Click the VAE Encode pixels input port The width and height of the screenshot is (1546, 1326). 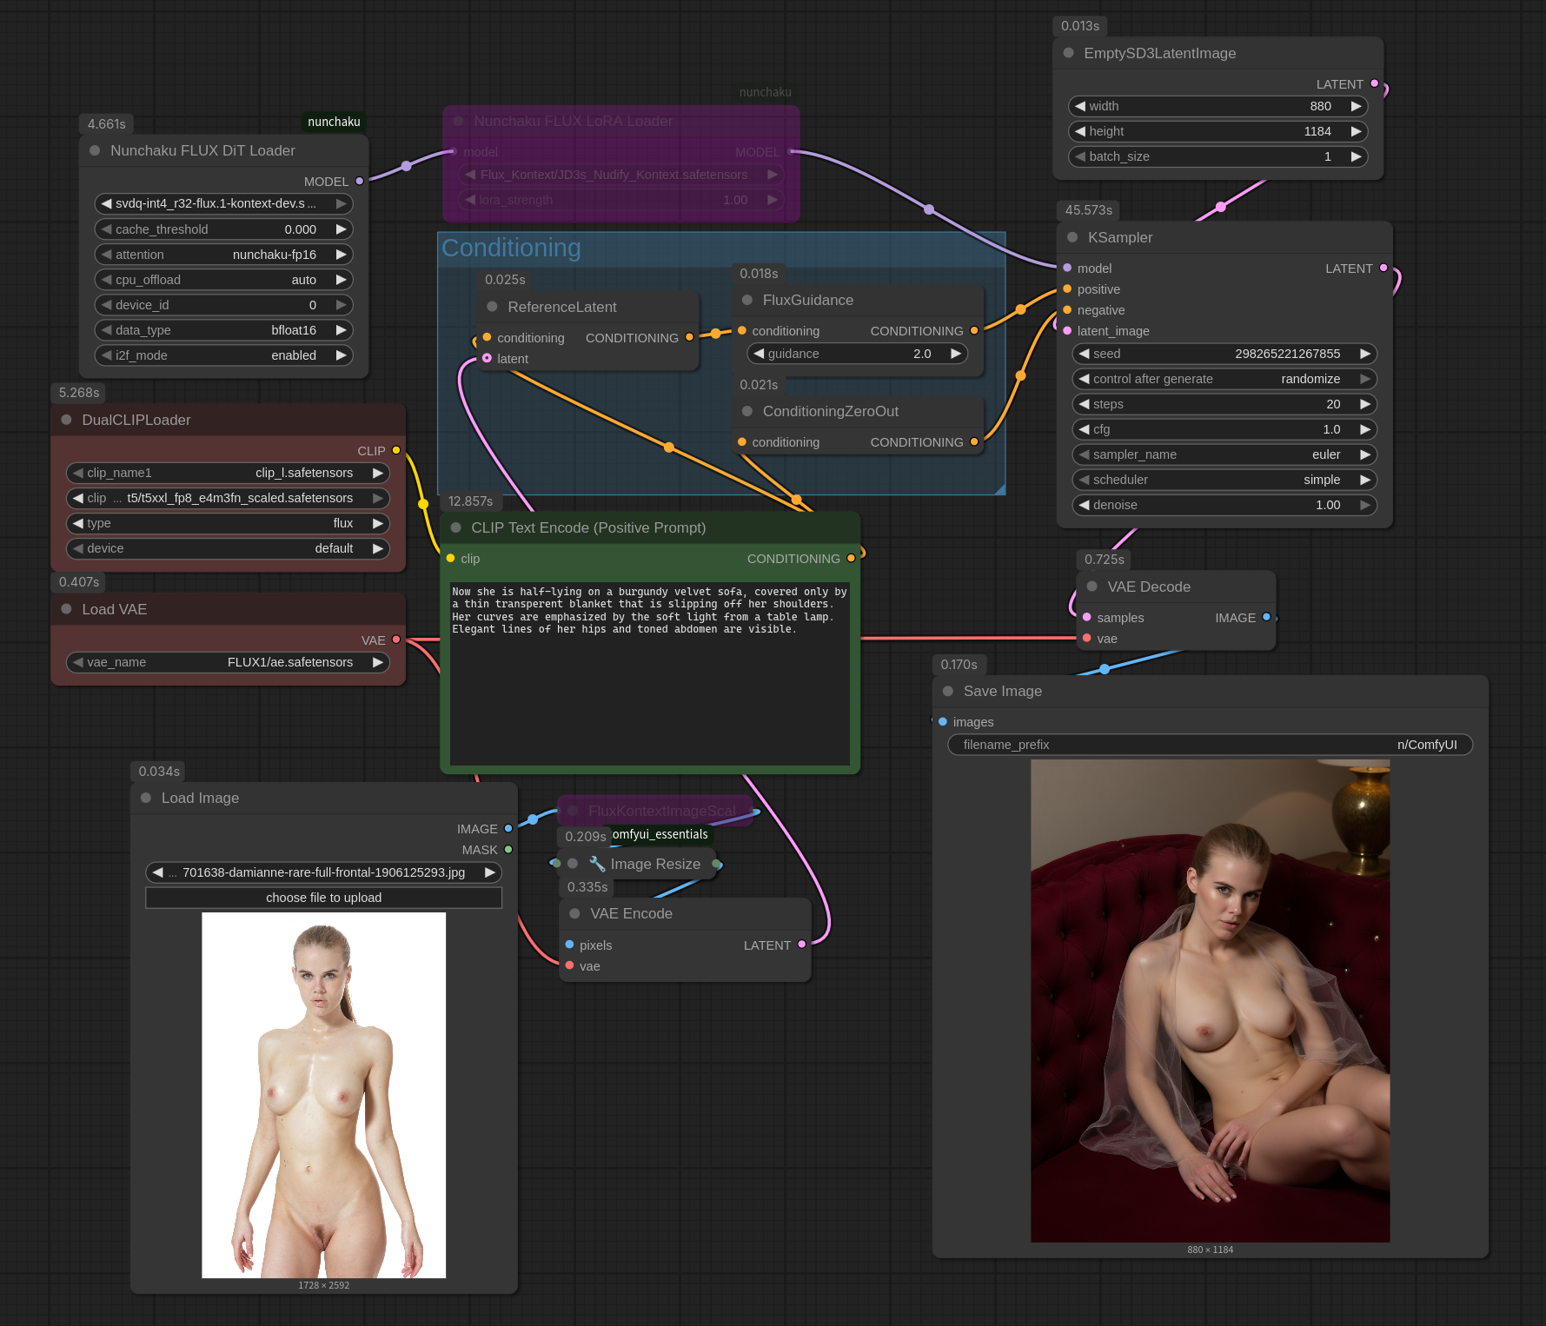(x=570, y=945)
